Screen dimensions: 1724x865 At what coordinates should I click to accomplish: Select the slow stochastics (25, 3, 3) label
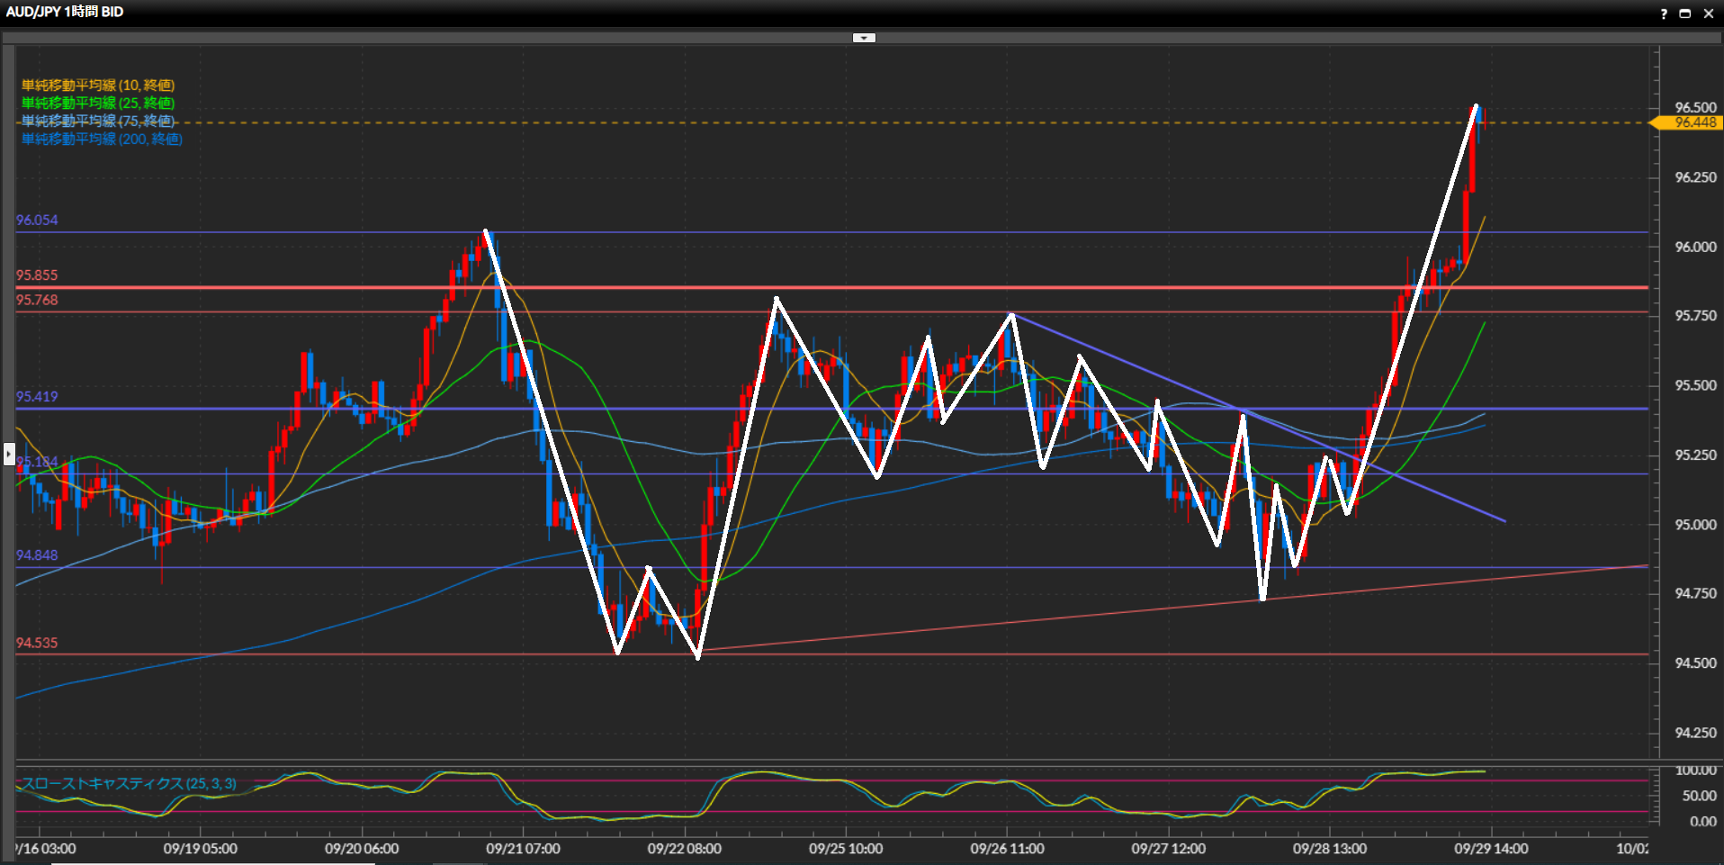[x=129, y=784]
